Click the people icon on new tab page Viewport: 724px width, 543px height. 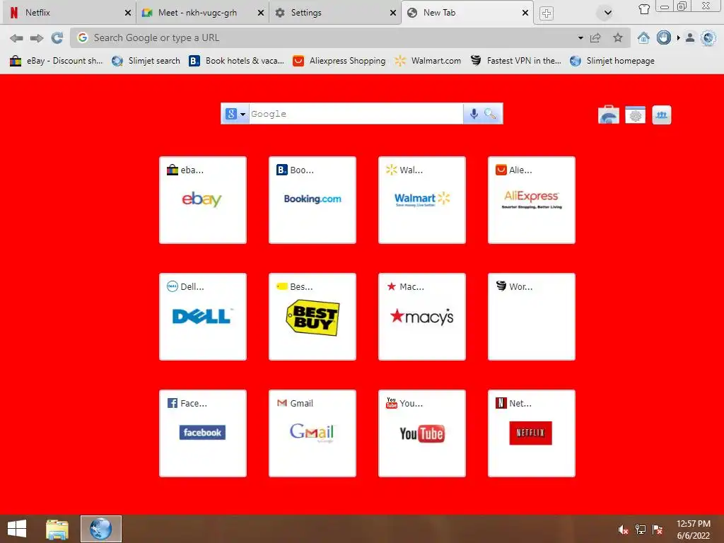[662, 115]
